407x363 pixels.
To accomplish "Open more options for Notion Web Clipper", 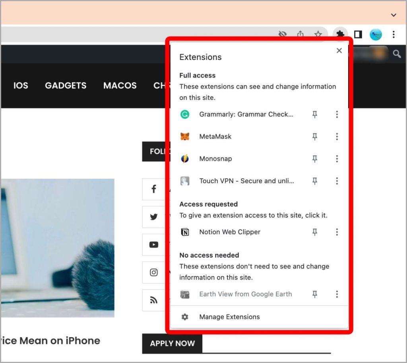I will [337, 232].
